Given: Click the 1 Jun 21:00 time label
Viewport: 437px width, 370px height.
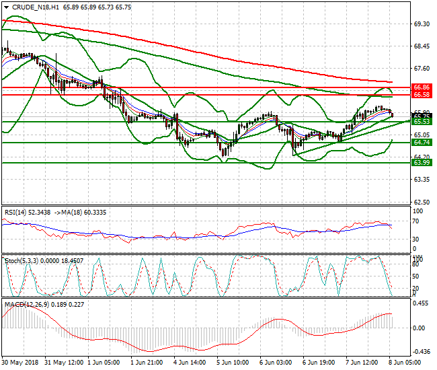Looking at the screenshot, I should tap(147, 362).
